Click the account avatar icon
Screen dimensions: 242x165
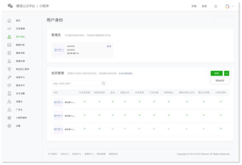[x=227, y=6]
